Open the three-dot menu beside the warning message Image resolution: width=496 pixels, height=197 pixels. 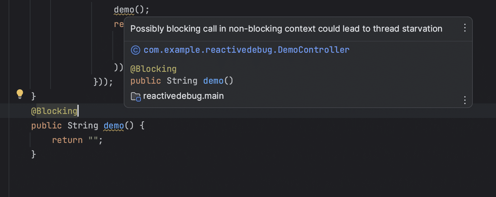(x=465, y=28)
